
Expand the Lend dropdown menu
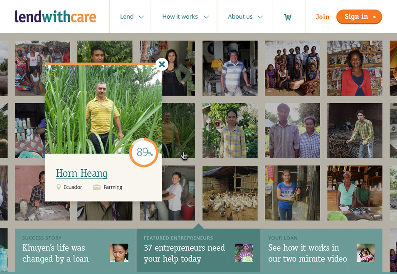tap(132, 17)
